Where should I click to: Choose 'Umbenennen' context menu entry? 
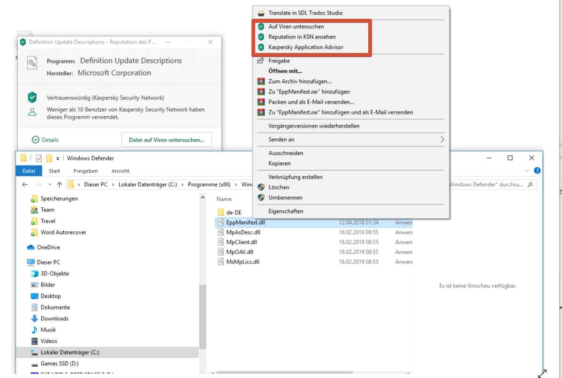(x=285, y=198)
